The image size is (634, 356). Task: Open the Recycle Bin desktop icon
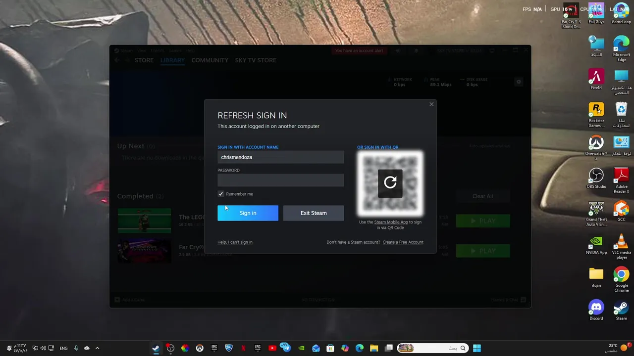[x=622, y=115]
